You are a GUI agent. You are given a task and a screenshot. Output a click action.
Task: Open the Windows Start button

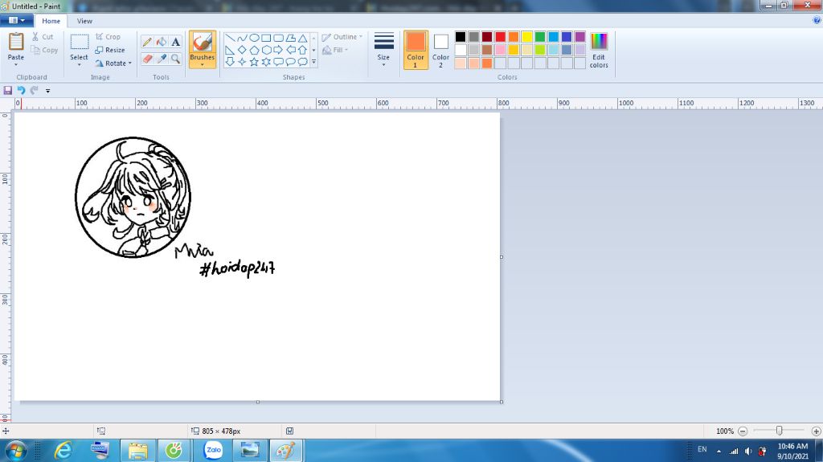[16, 451]
